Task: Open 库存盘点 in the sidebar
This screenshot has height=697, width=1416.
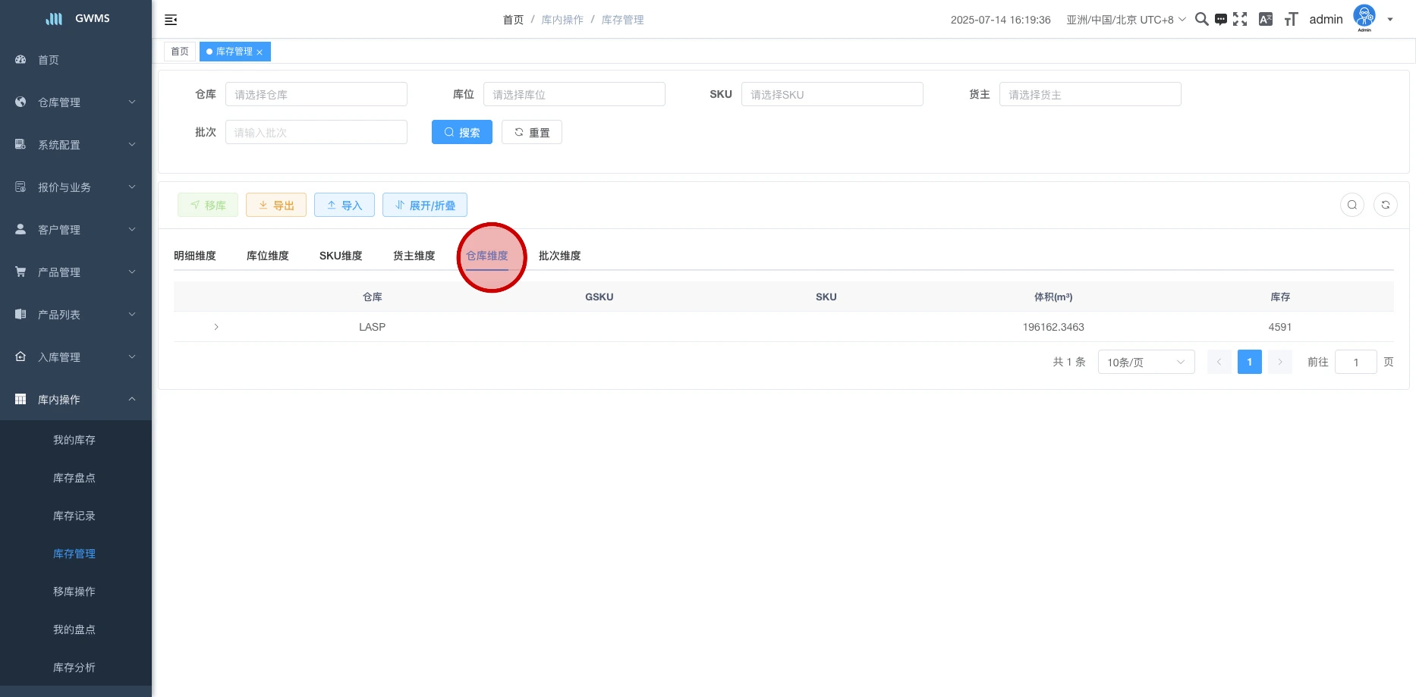Action: [x=74, y=478]
